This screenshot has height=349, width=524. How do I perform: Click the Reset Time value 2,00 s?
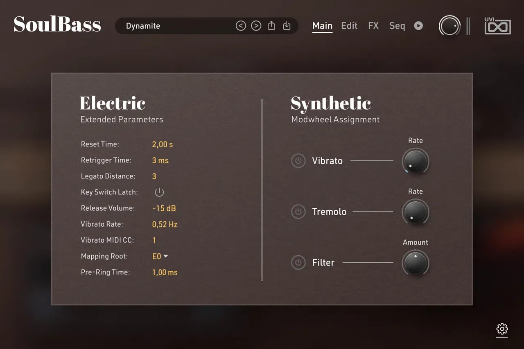[x=163, y=144]
